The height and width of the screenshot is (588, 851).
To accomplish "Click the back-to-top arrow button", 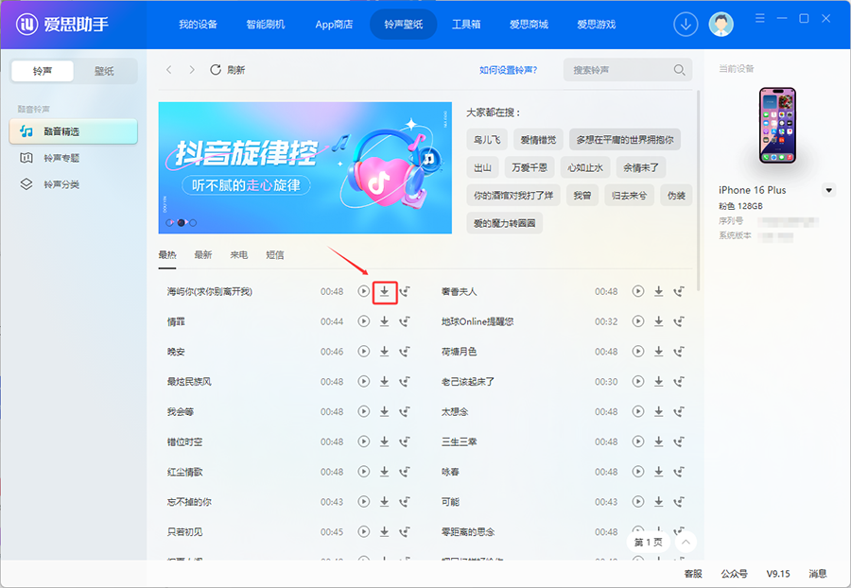I will point(686,542).
